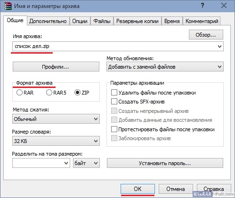Viewport: 235px width, 198px height.
Task: Open the Резервные копии tab
Action: (x=138, y=21)
